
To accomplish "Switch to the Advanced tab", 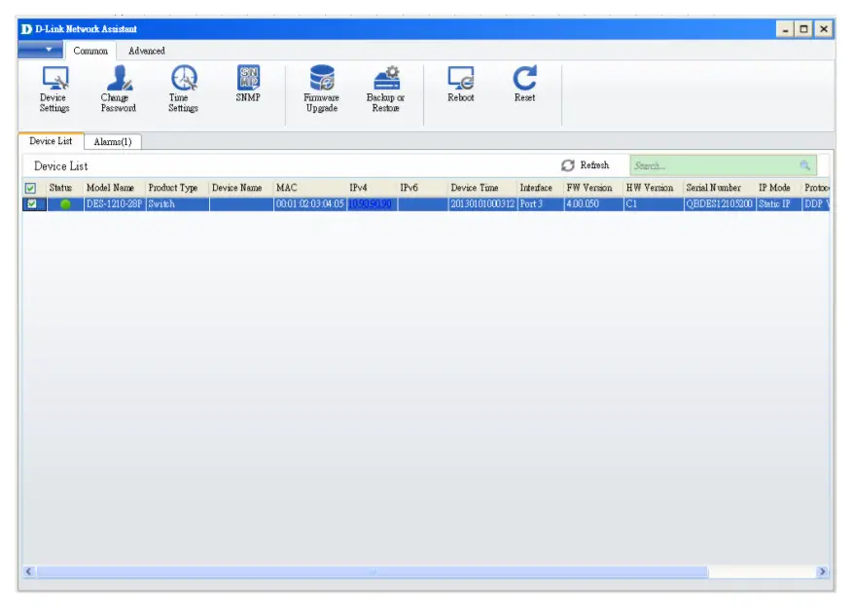I will [x=148, y=51].
